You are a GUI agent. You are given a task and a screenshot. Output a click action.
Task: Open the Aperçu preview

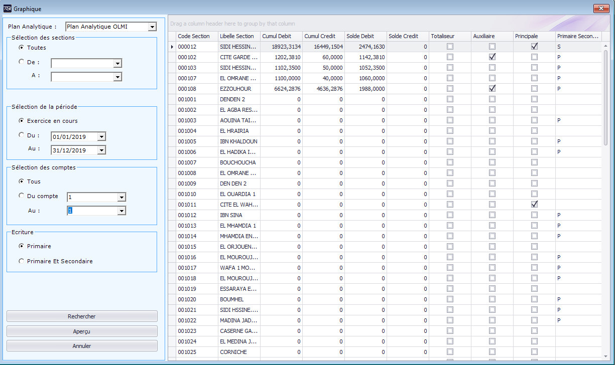82,331
